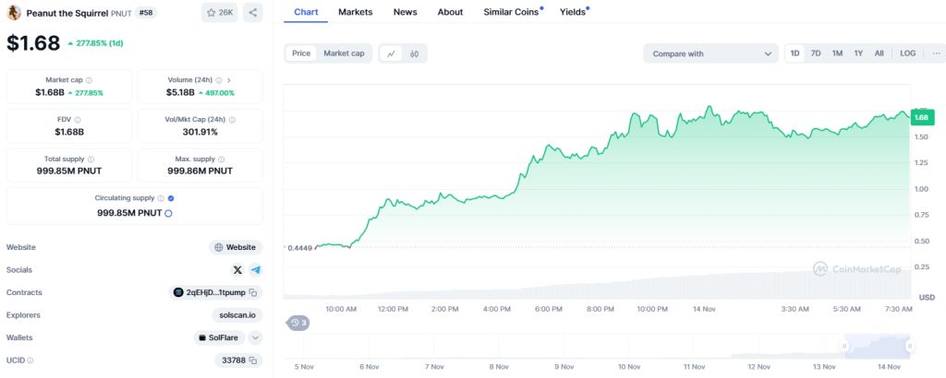Add PNUT to watchlist with star button
This screenshot has width=946, height=378.
tap(220, 13)
